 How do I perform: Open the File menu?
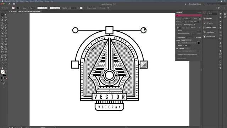click(13, 1)
